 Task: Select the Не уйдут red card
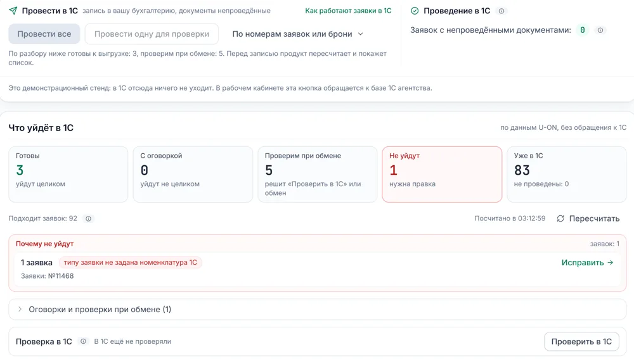point(442,174)
